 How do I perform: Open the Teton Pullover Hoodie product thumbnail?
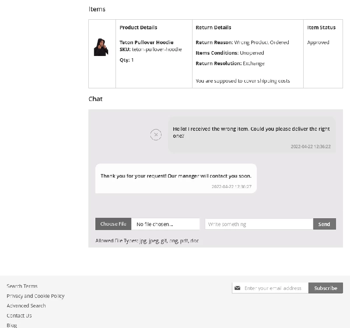[101, 47]
